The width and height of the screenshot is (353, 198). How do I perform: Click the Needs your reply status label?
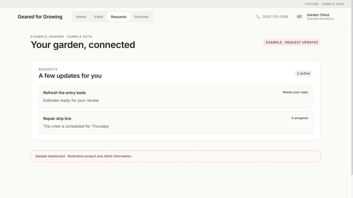coord(295,92)
